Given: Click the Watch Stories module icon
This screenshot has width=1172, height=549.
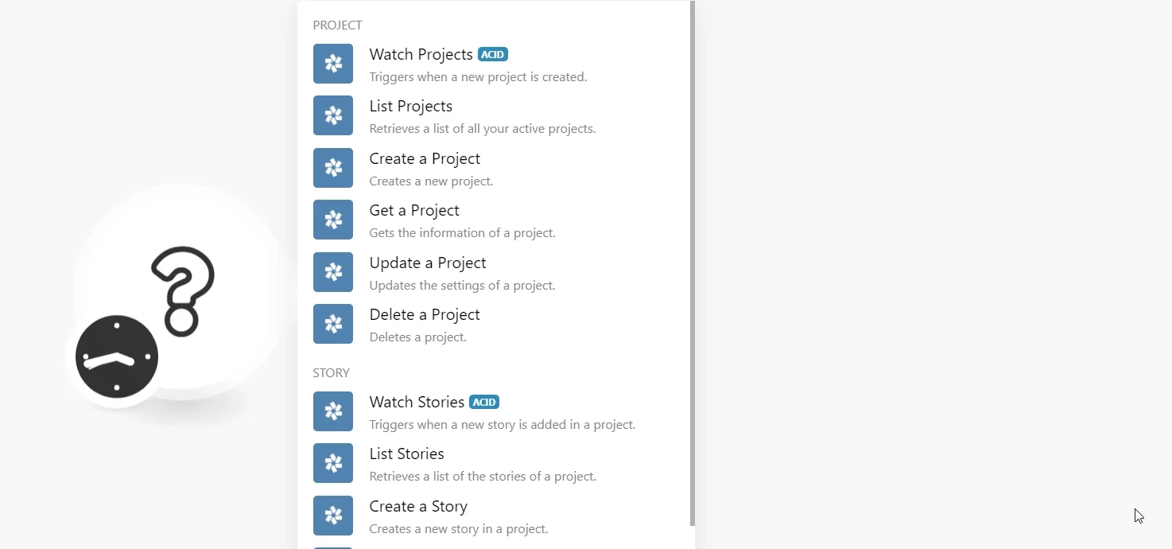Looking at the screenshot, I should pyautogui.click(x=333, y=411).
